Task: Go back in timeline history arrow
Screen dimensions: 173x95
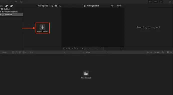Action: (x=65, y=52)
